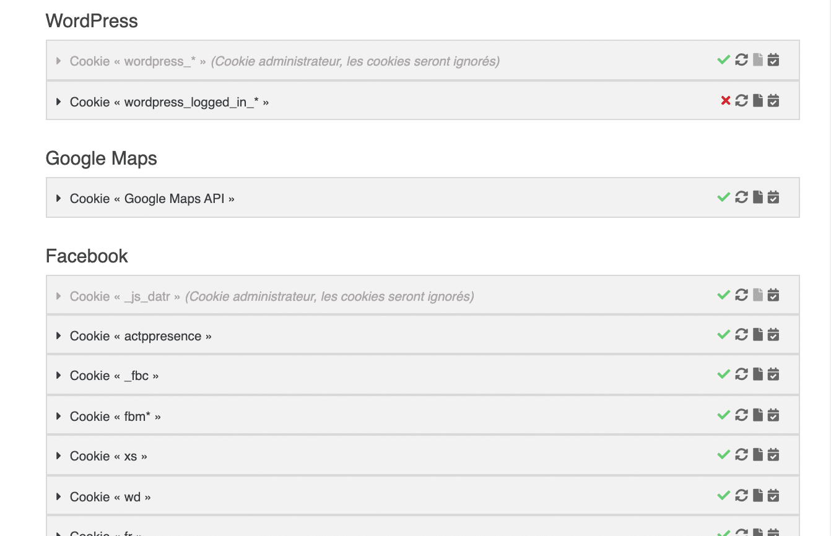Viewport: 831px width, 536px height.
Task: Toggle green check status of Google Maps API
Action: [723, 197]
